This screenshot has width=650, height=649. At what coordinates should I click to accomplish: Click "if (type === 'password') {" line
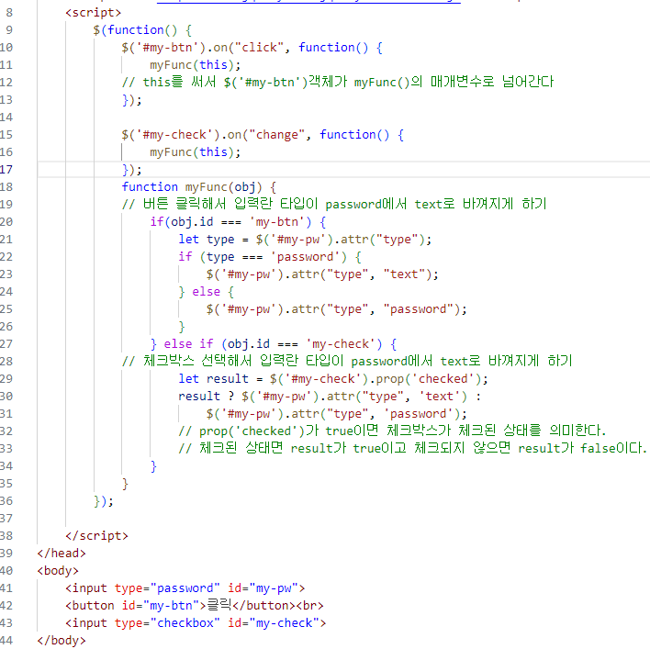270,256
